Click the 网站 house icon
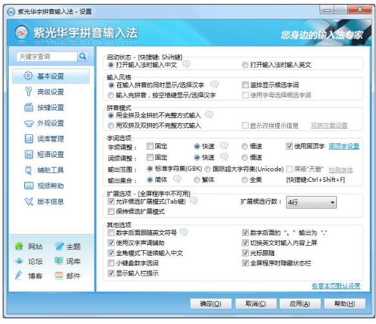376x324 pixels. (19, 246)
